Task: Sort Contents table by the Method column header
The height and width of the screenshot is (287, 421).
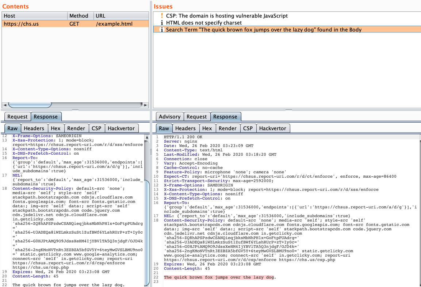Action: pyautogui.click(x=79, y=16)
